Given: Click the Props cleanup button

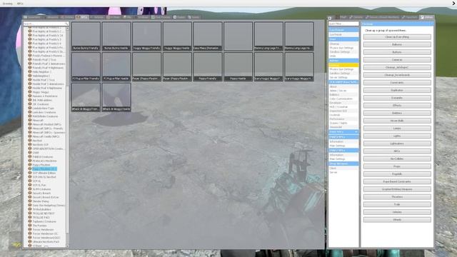Looking at the screenshot, I should pyautogui.click(x=397, y=166).
